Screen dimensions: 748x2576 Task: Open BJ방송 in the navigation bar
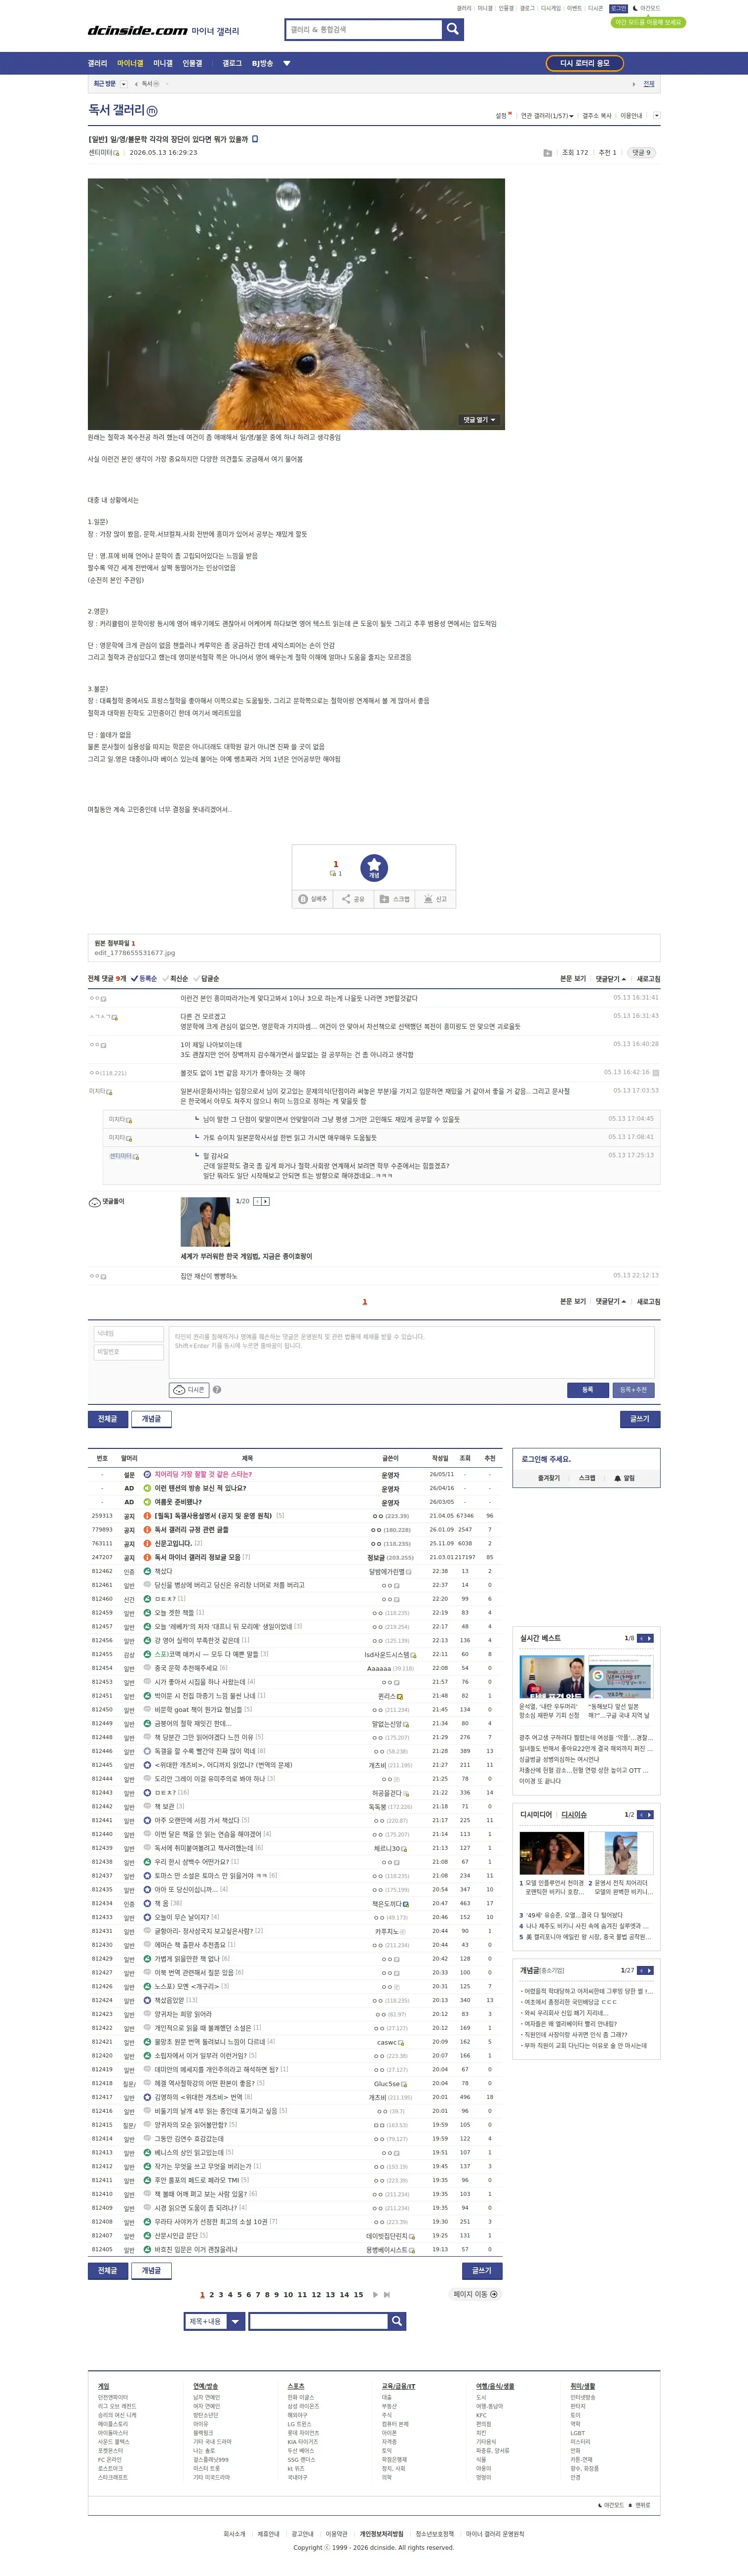click(x=262, y=63)
